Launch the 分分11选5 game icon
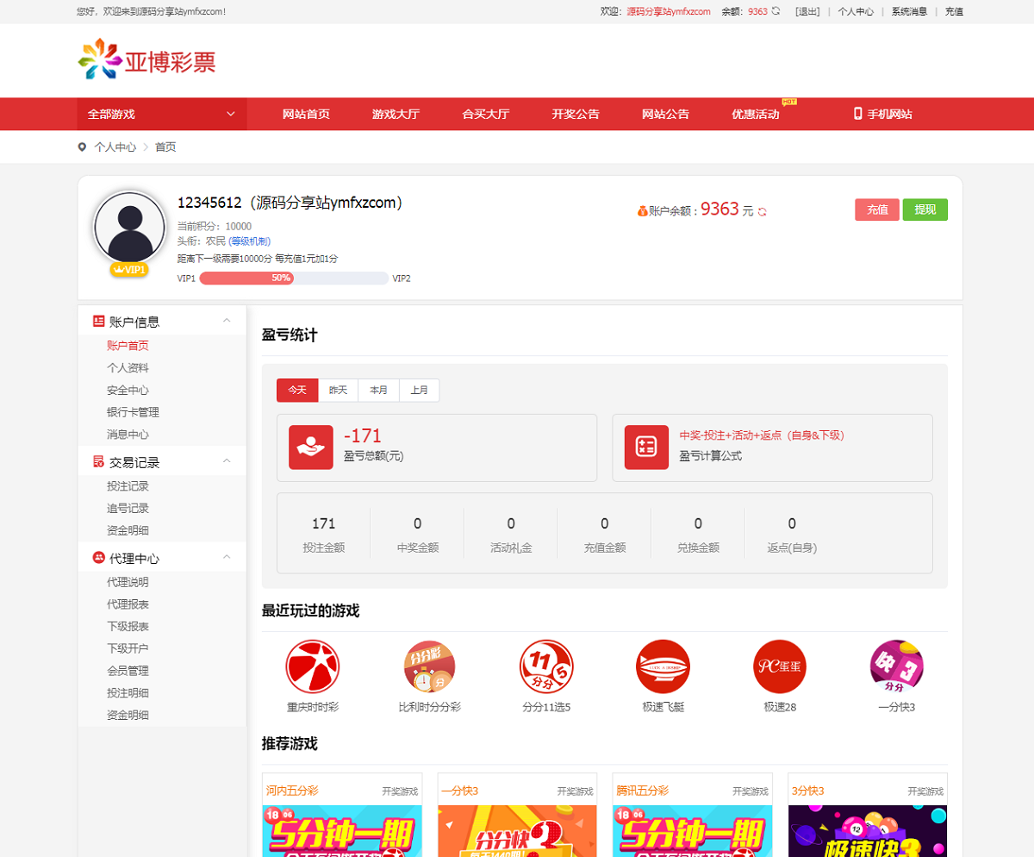The width and height of the screenshot is (1034, 857). click(546, 666)
